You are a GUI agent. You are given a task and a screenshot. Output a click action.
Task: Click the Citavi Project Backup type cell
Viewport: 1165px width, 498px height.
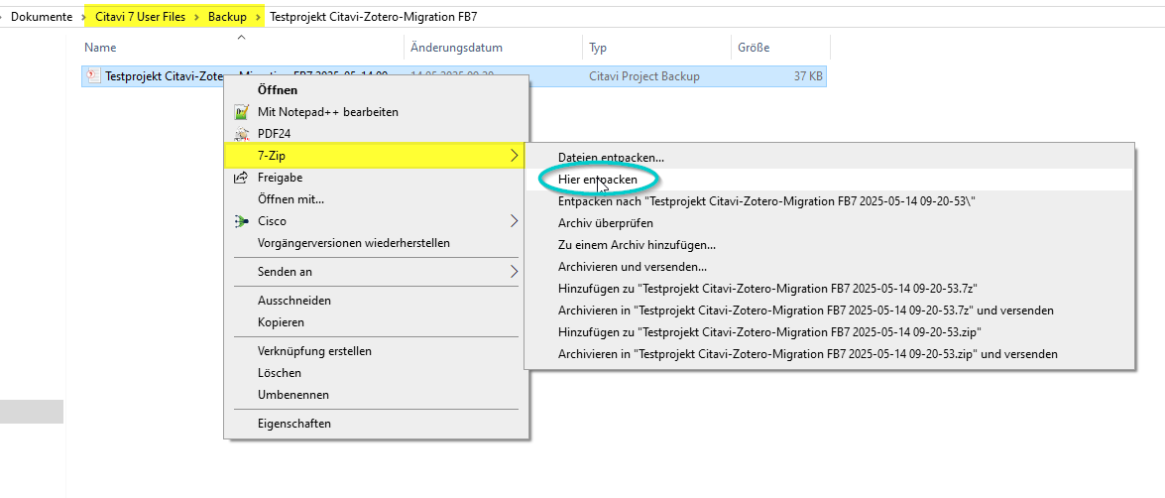(644, 75)
